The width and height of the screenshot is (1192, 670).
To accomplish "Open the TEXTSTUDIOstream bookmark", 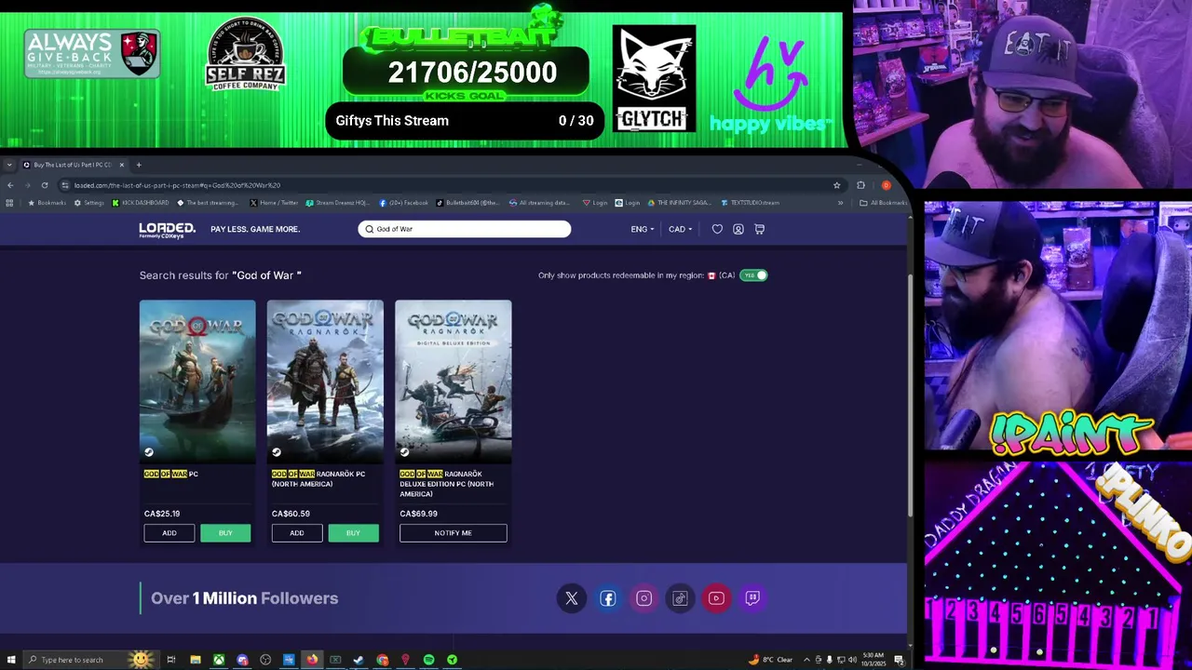I will [x=750, y=203].
